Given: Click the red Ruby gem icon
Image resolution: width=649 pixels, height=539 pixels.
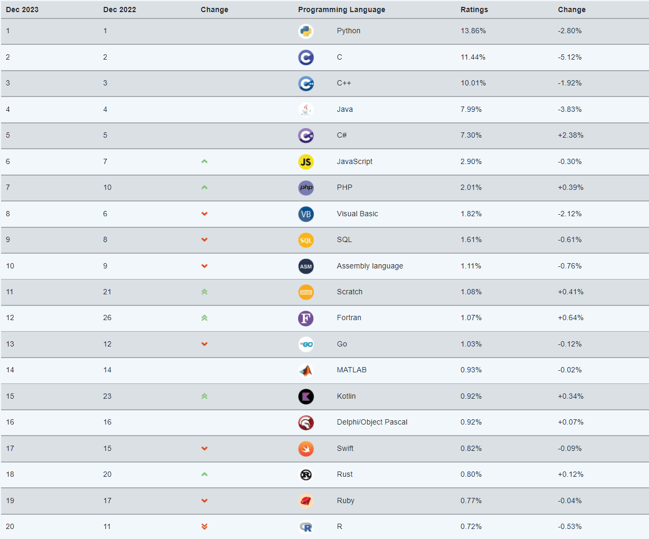Looking at the screenshot, I should tap(306, 501).
